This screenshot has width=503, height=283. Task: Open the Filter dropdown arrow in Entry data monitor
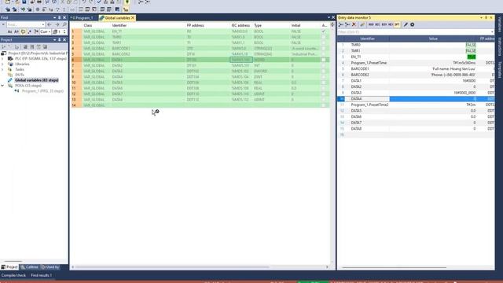[492, 32]
